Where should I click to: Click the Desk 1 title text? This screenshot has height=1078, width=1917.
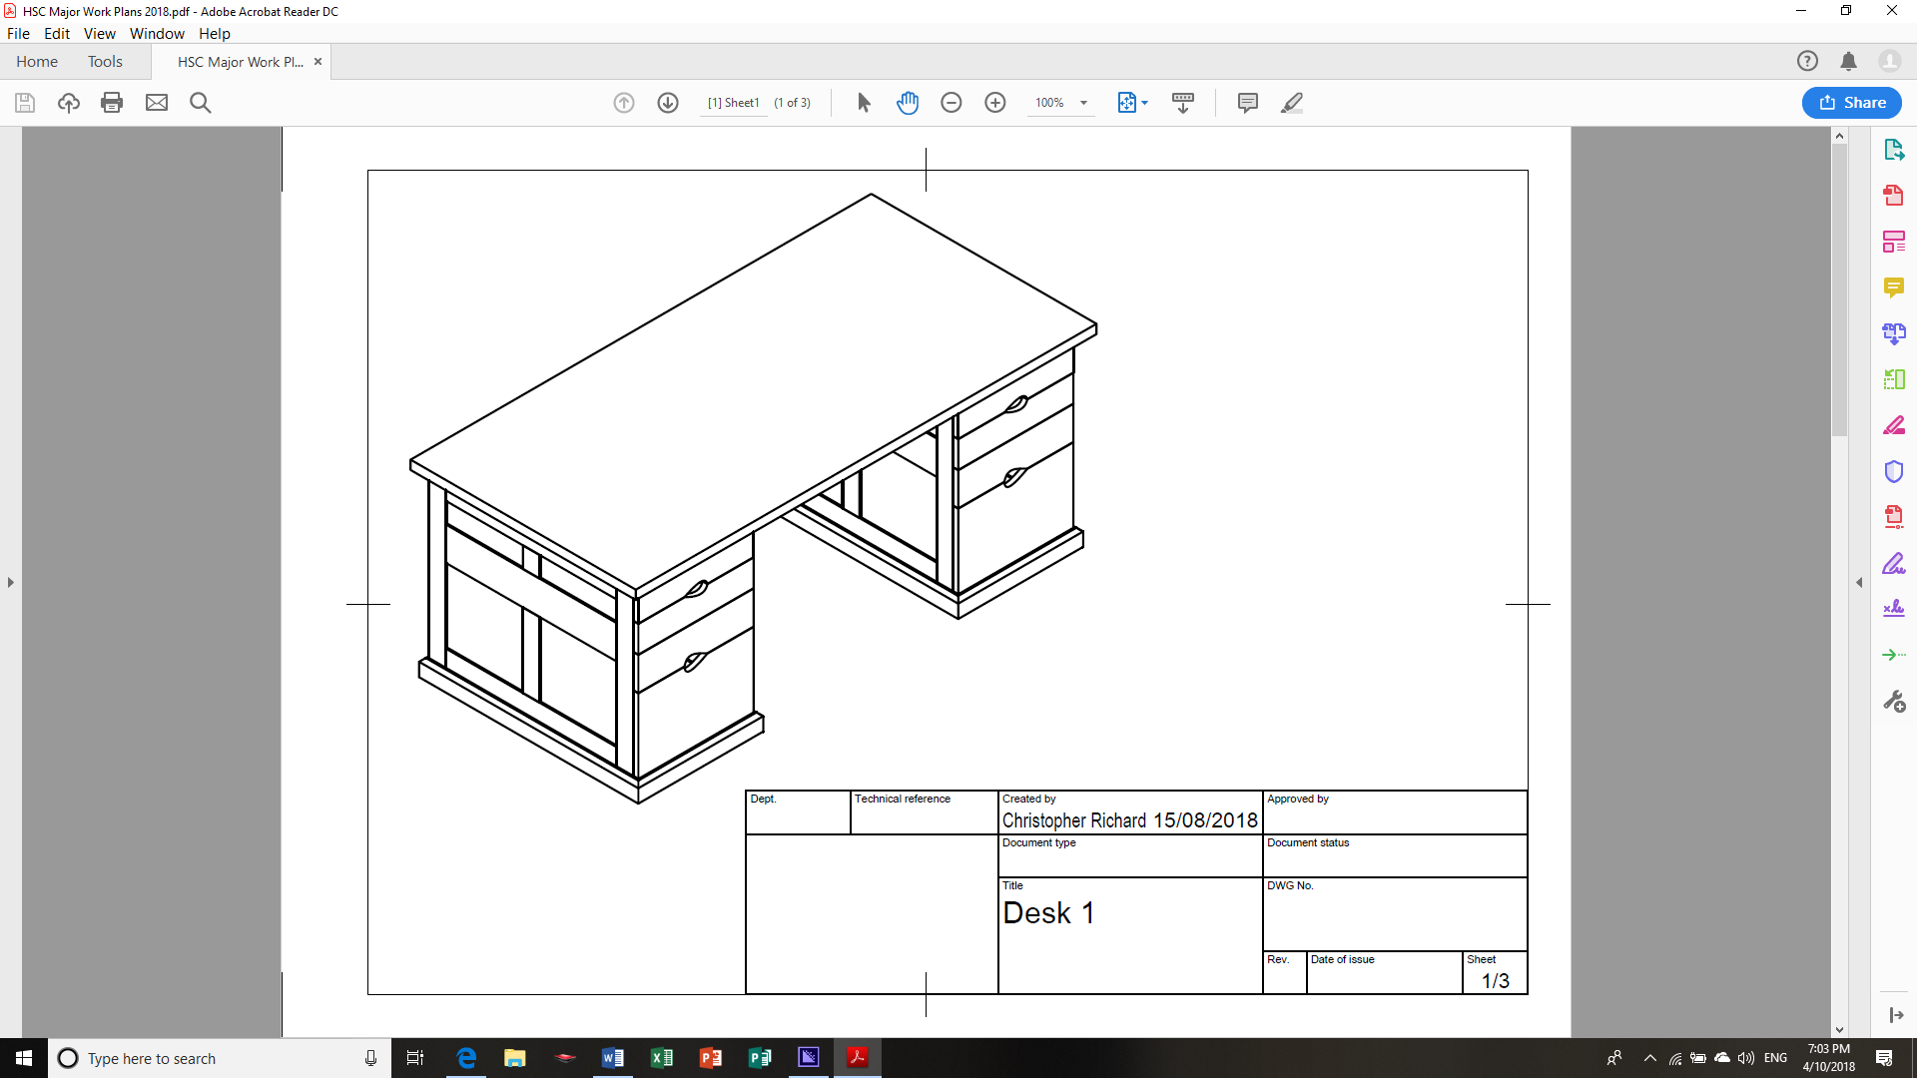[1048, 912]
